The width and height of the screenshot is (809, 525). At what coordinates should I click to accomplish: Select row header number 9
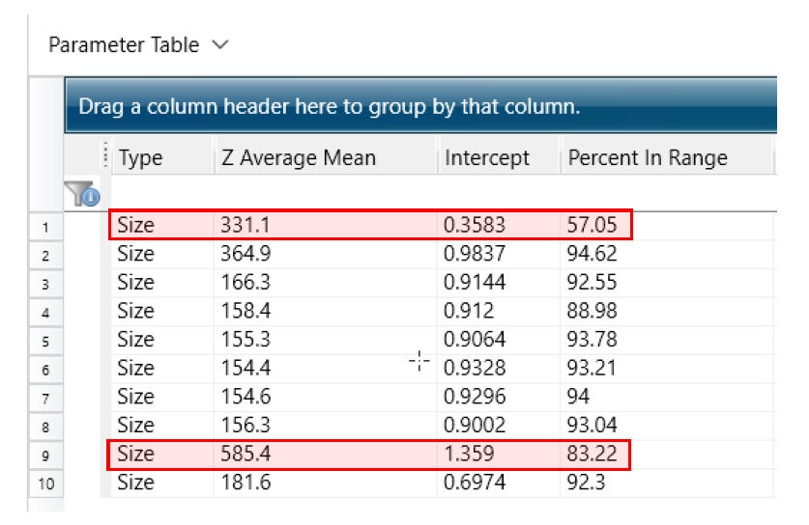(x=45, y=455)
